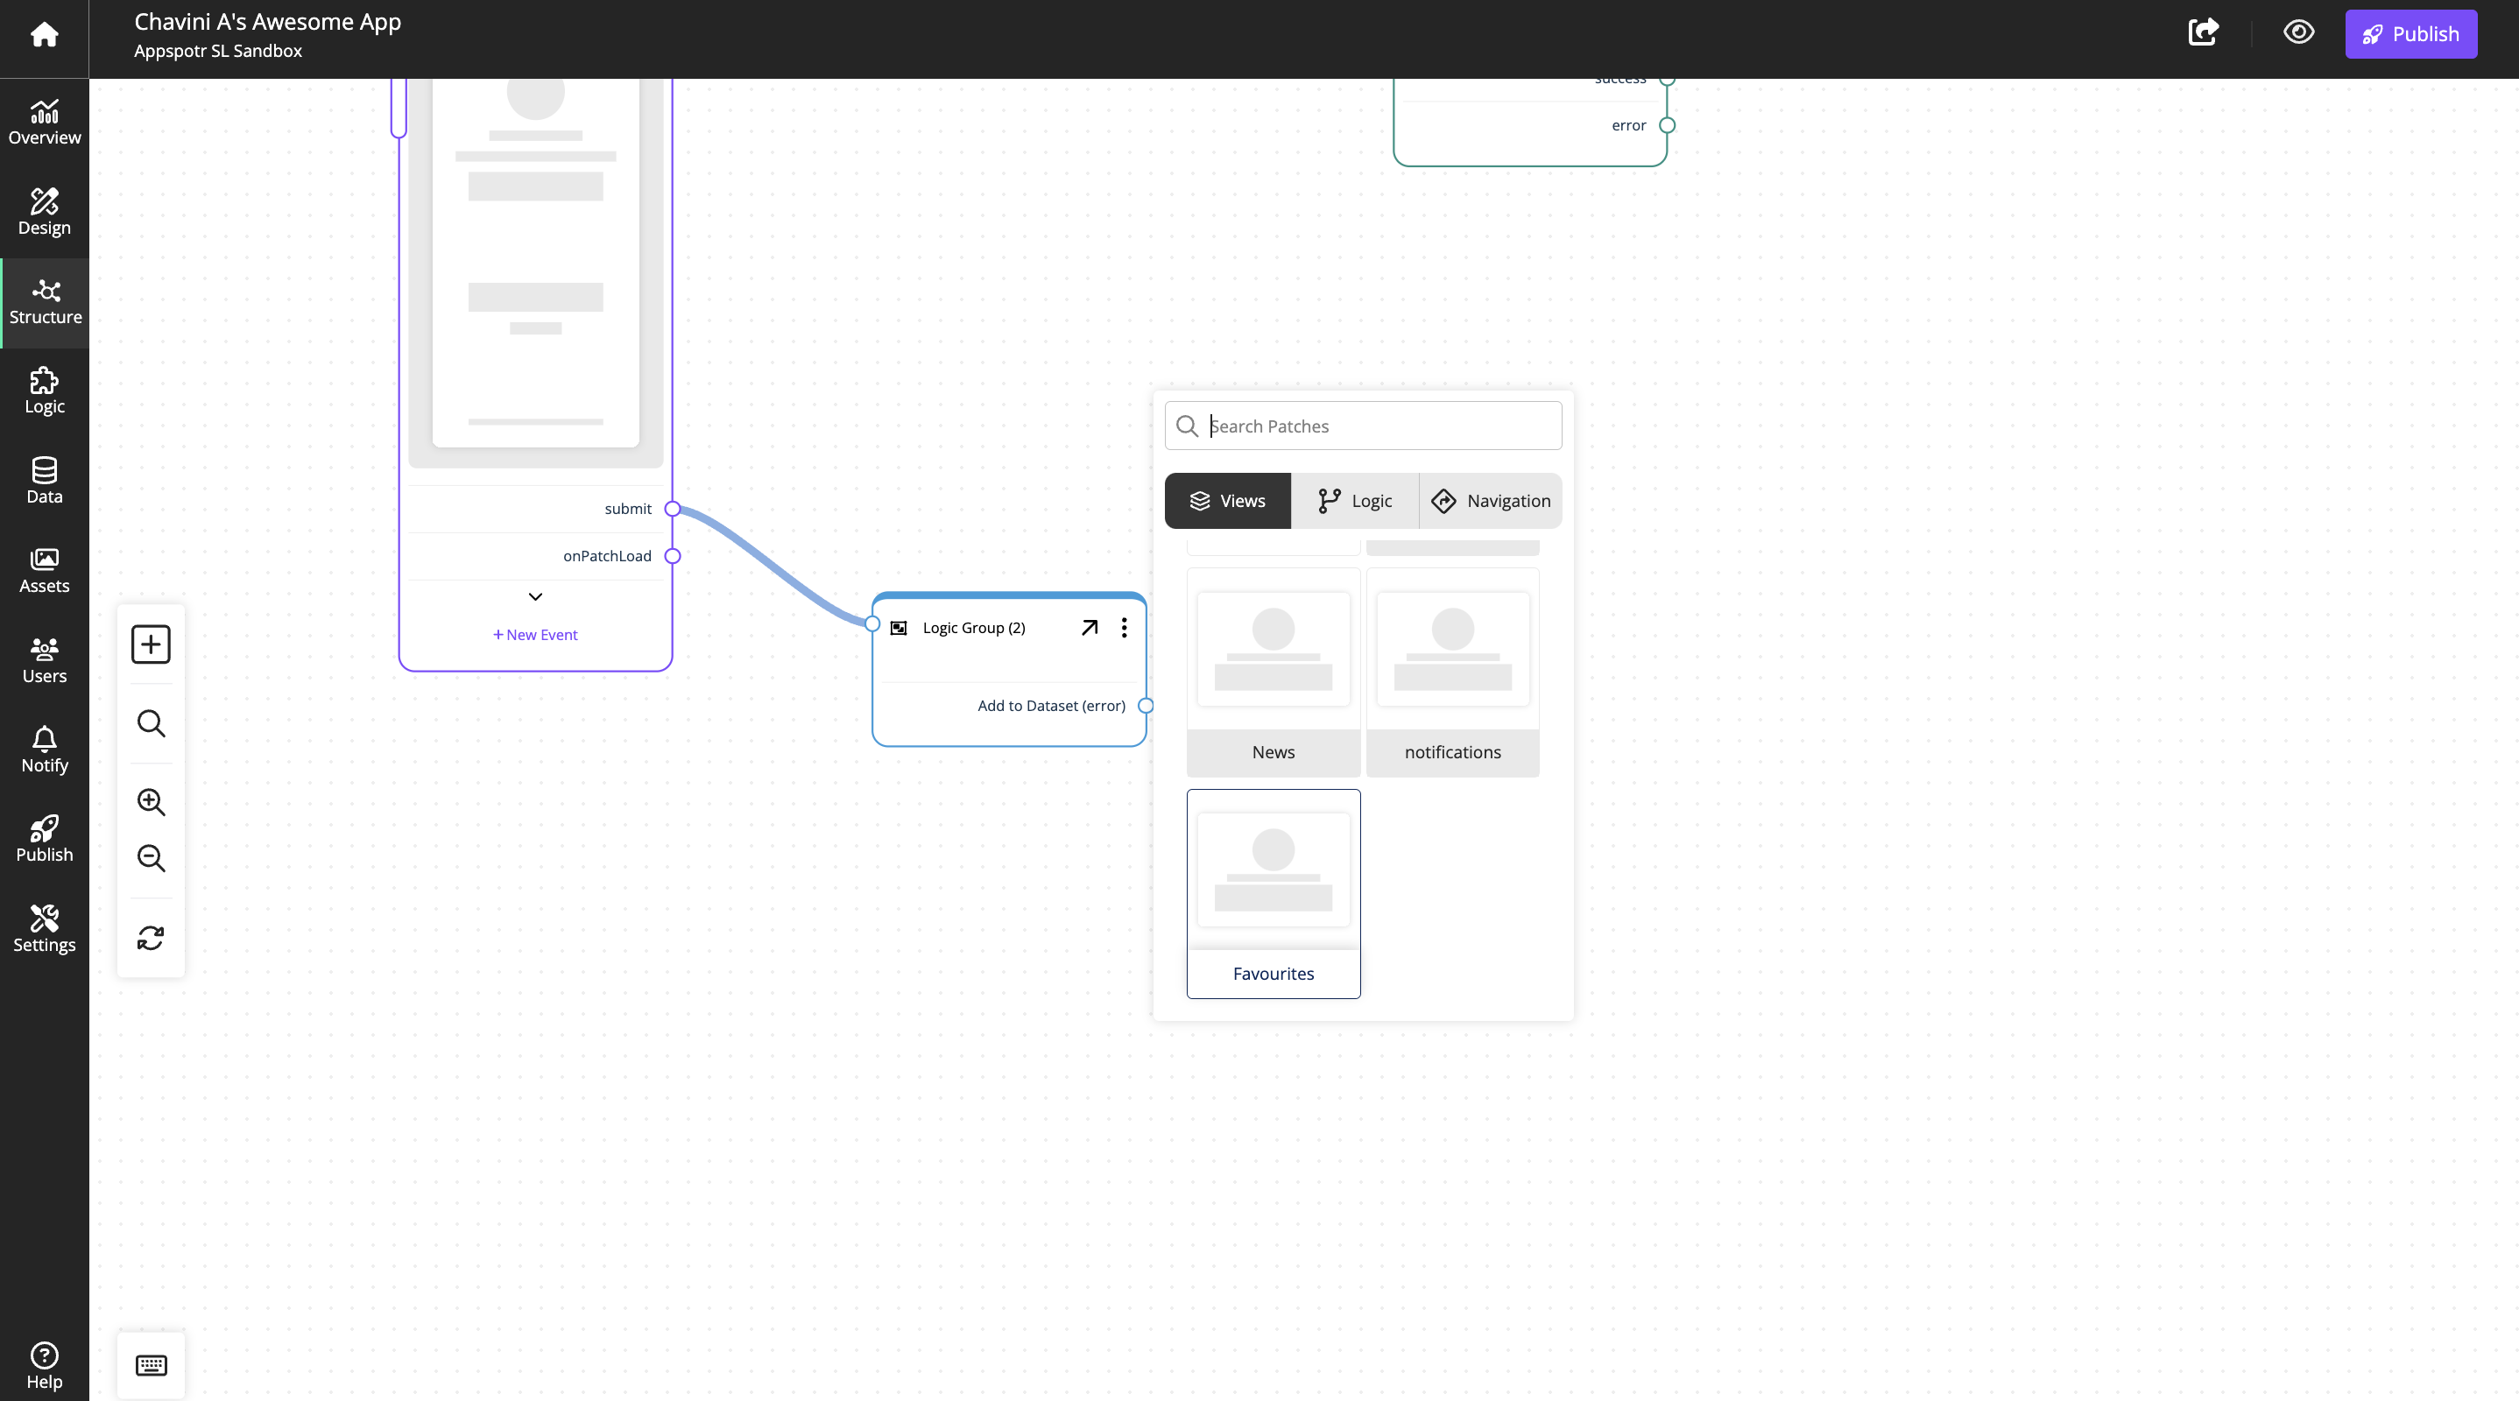Select the Design tool in sidebar

[x=45, y=212]
